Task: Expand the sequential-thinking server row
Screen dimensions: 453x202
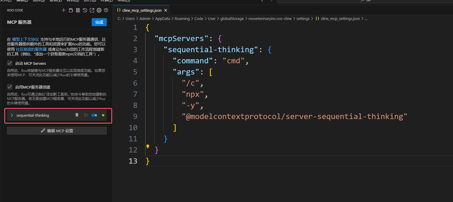Action: (x=12, y=115)
